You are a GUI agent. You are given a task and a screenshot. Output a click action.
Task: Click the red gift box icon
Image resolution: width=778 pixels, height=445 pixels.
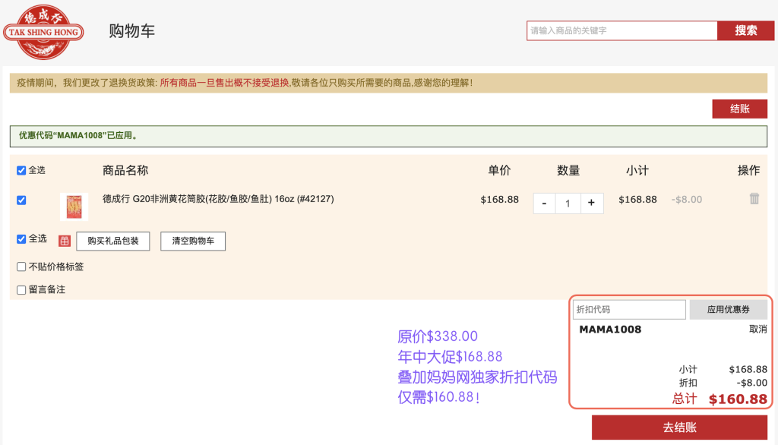click(65, 241)
